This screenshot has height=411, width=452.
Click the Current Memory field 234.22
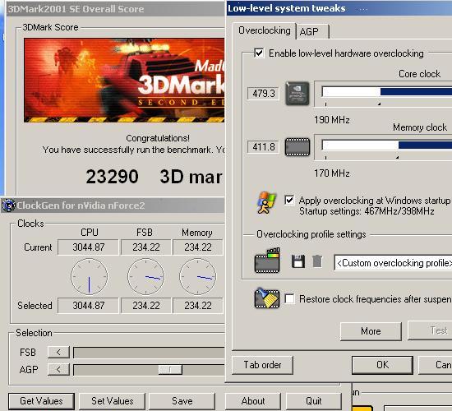tap(198, 247)
